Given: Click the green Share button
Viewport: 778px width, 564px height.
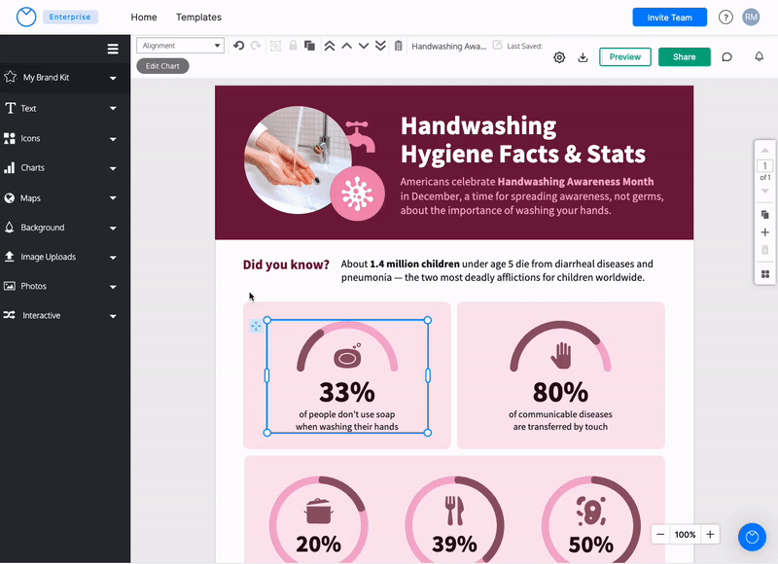Looking at the screenshot, I should [684, 57].
